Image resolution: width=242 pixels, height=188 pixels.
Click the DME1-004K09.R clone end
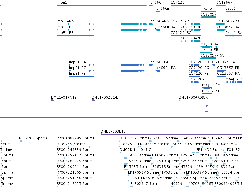(180, 100)
